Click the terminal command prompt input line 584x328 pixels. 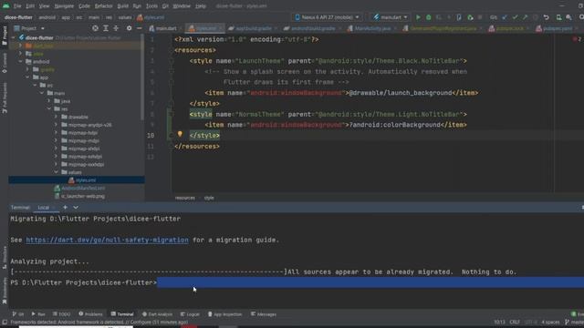click(297, 282)
